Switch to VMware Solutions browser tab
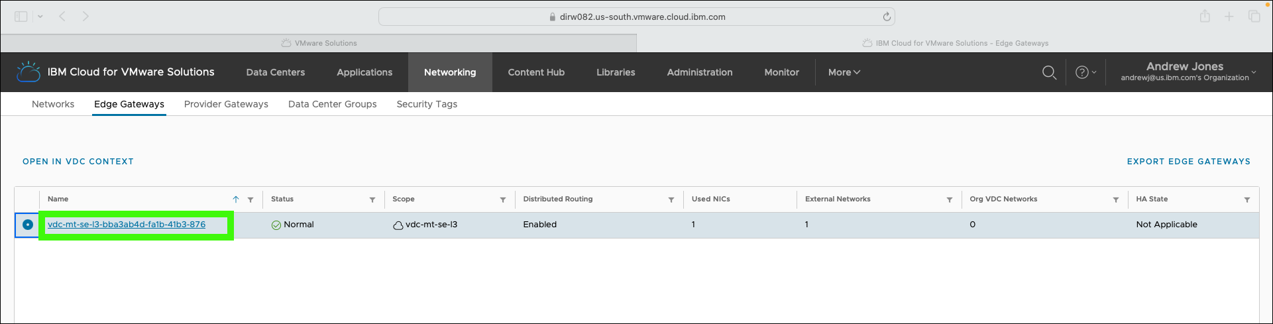The width and height of the screenshot is (1273, 324). 319,43
